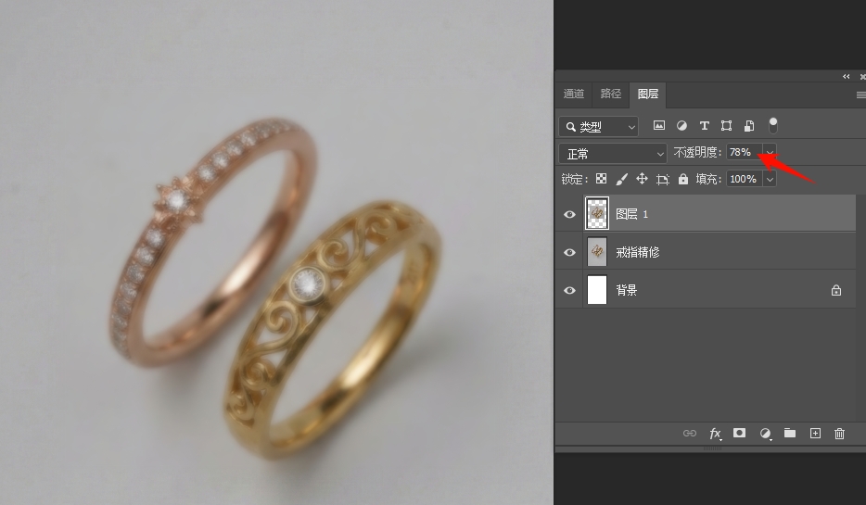Add a layer mask
The height and width of the screenshot is (505, 866).
coord(739,433)
